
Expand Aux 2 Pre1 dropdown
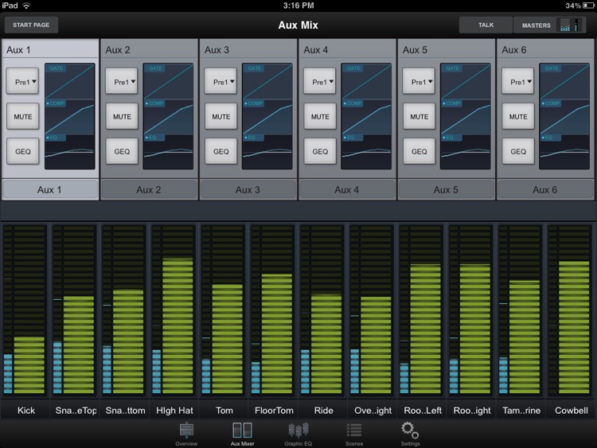coord(122,81)
